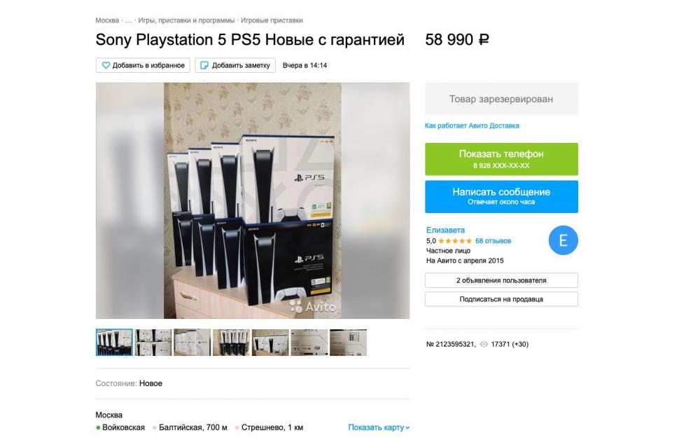Screen dimensions: 679x440
Task: Expand map with Показать карту chevron
Action: click(x=379, y=427)
